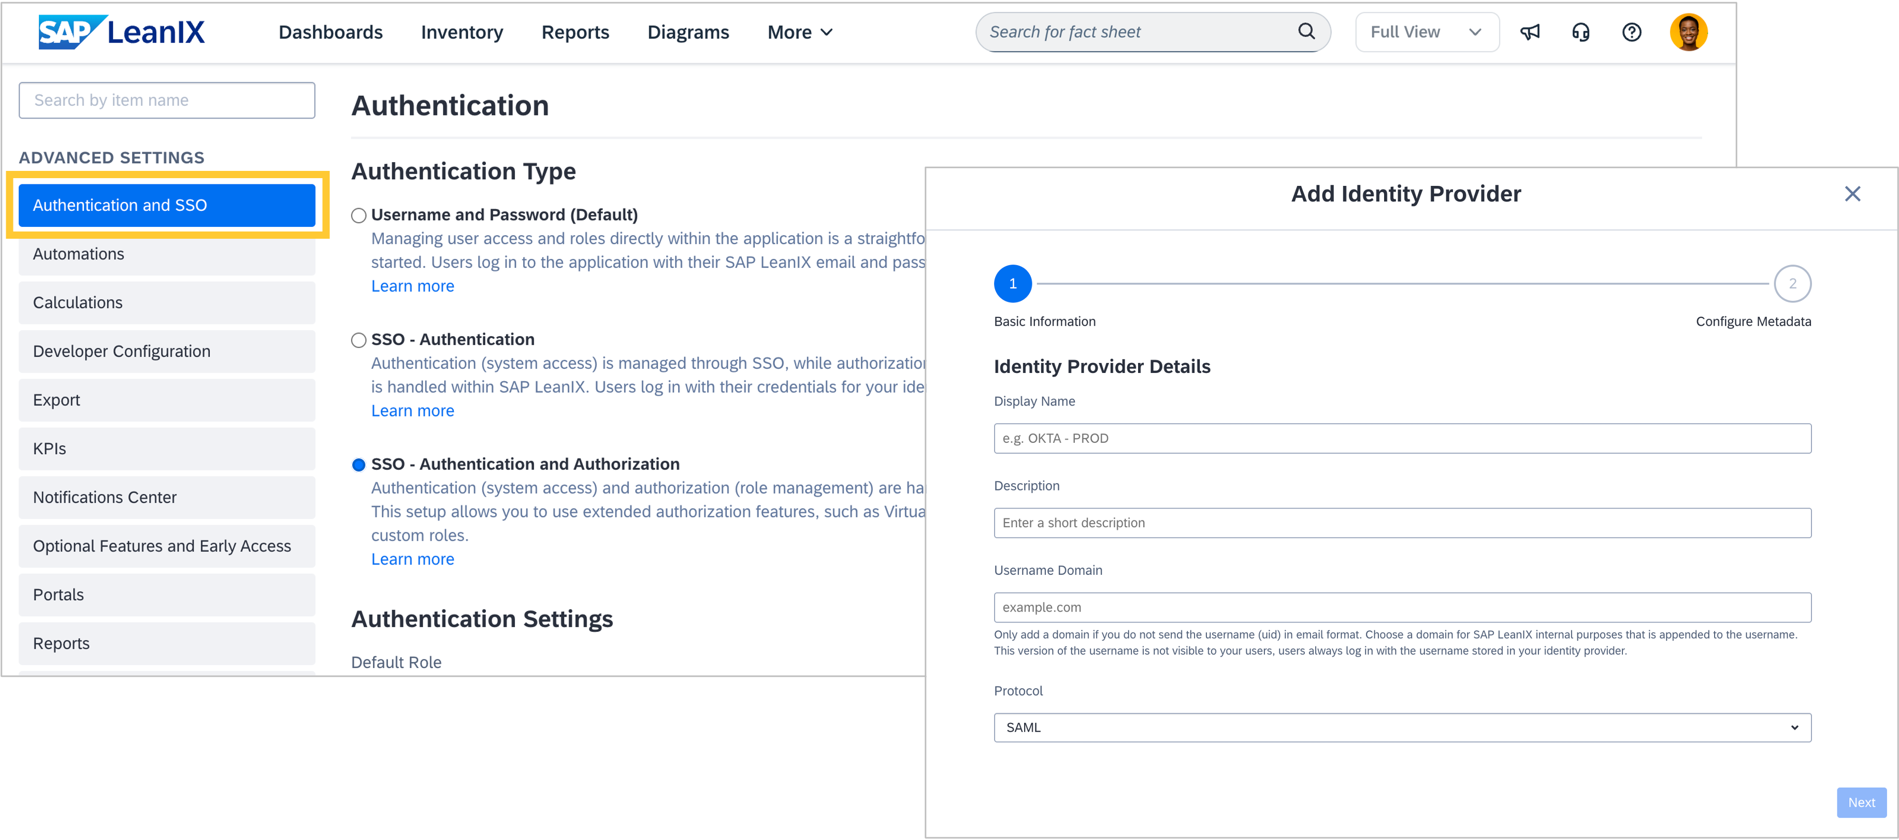The width and height of the screenshot is (1899, 840).
Task: Click the search magnifier icon
Action: (x=1305, y=32)
